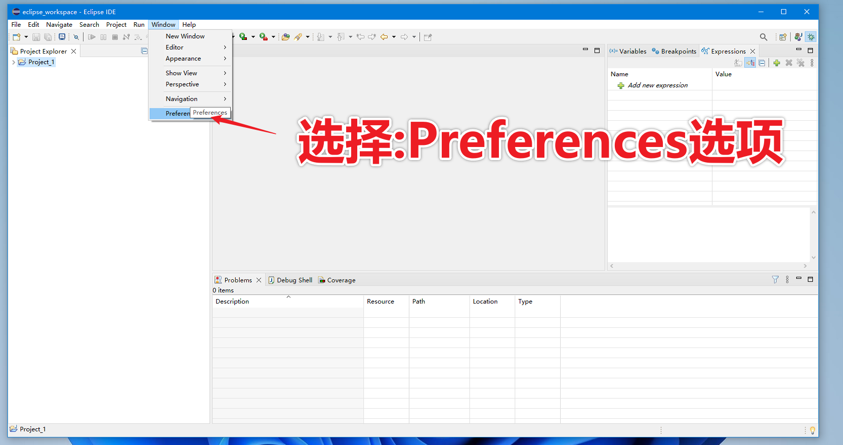Open the Project menu
The image size is (843, 445).
click(x=116, y=24)
